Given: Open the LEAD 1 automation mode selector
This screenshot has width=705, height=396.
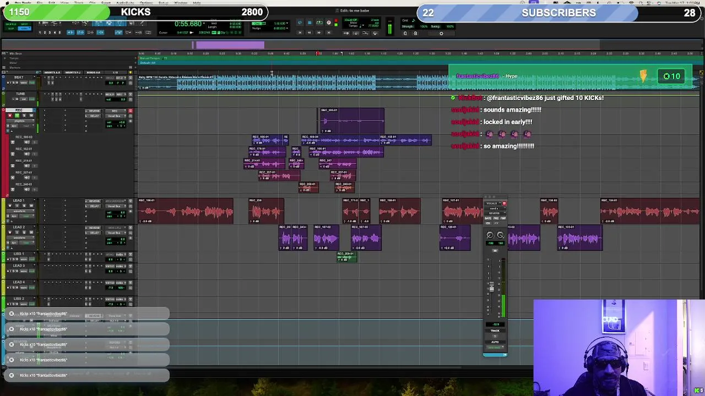Looking at the screenshot, I should [x=27, y=216].
